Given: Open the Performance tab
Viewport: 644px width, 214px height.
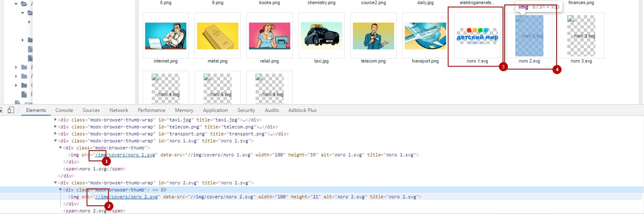Looking at the screenshot, I should 152,110.
